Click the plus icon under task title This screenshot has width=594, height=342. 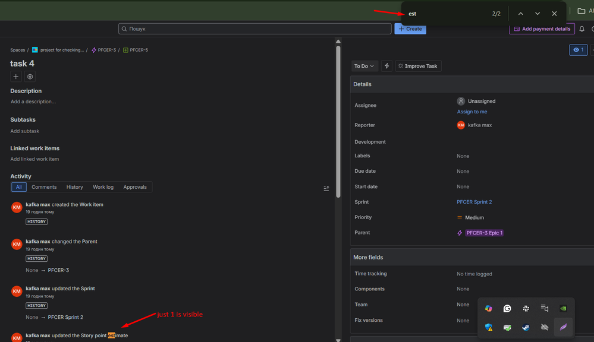[16, 77]
